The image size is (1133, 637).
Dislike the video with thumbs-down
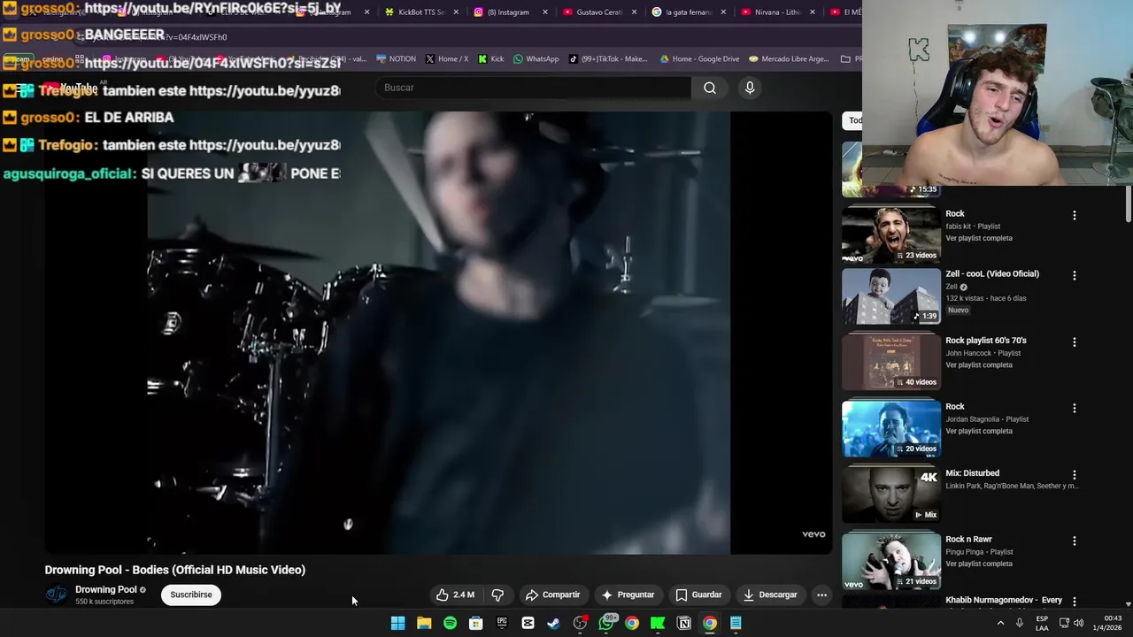tap(497, 595)
